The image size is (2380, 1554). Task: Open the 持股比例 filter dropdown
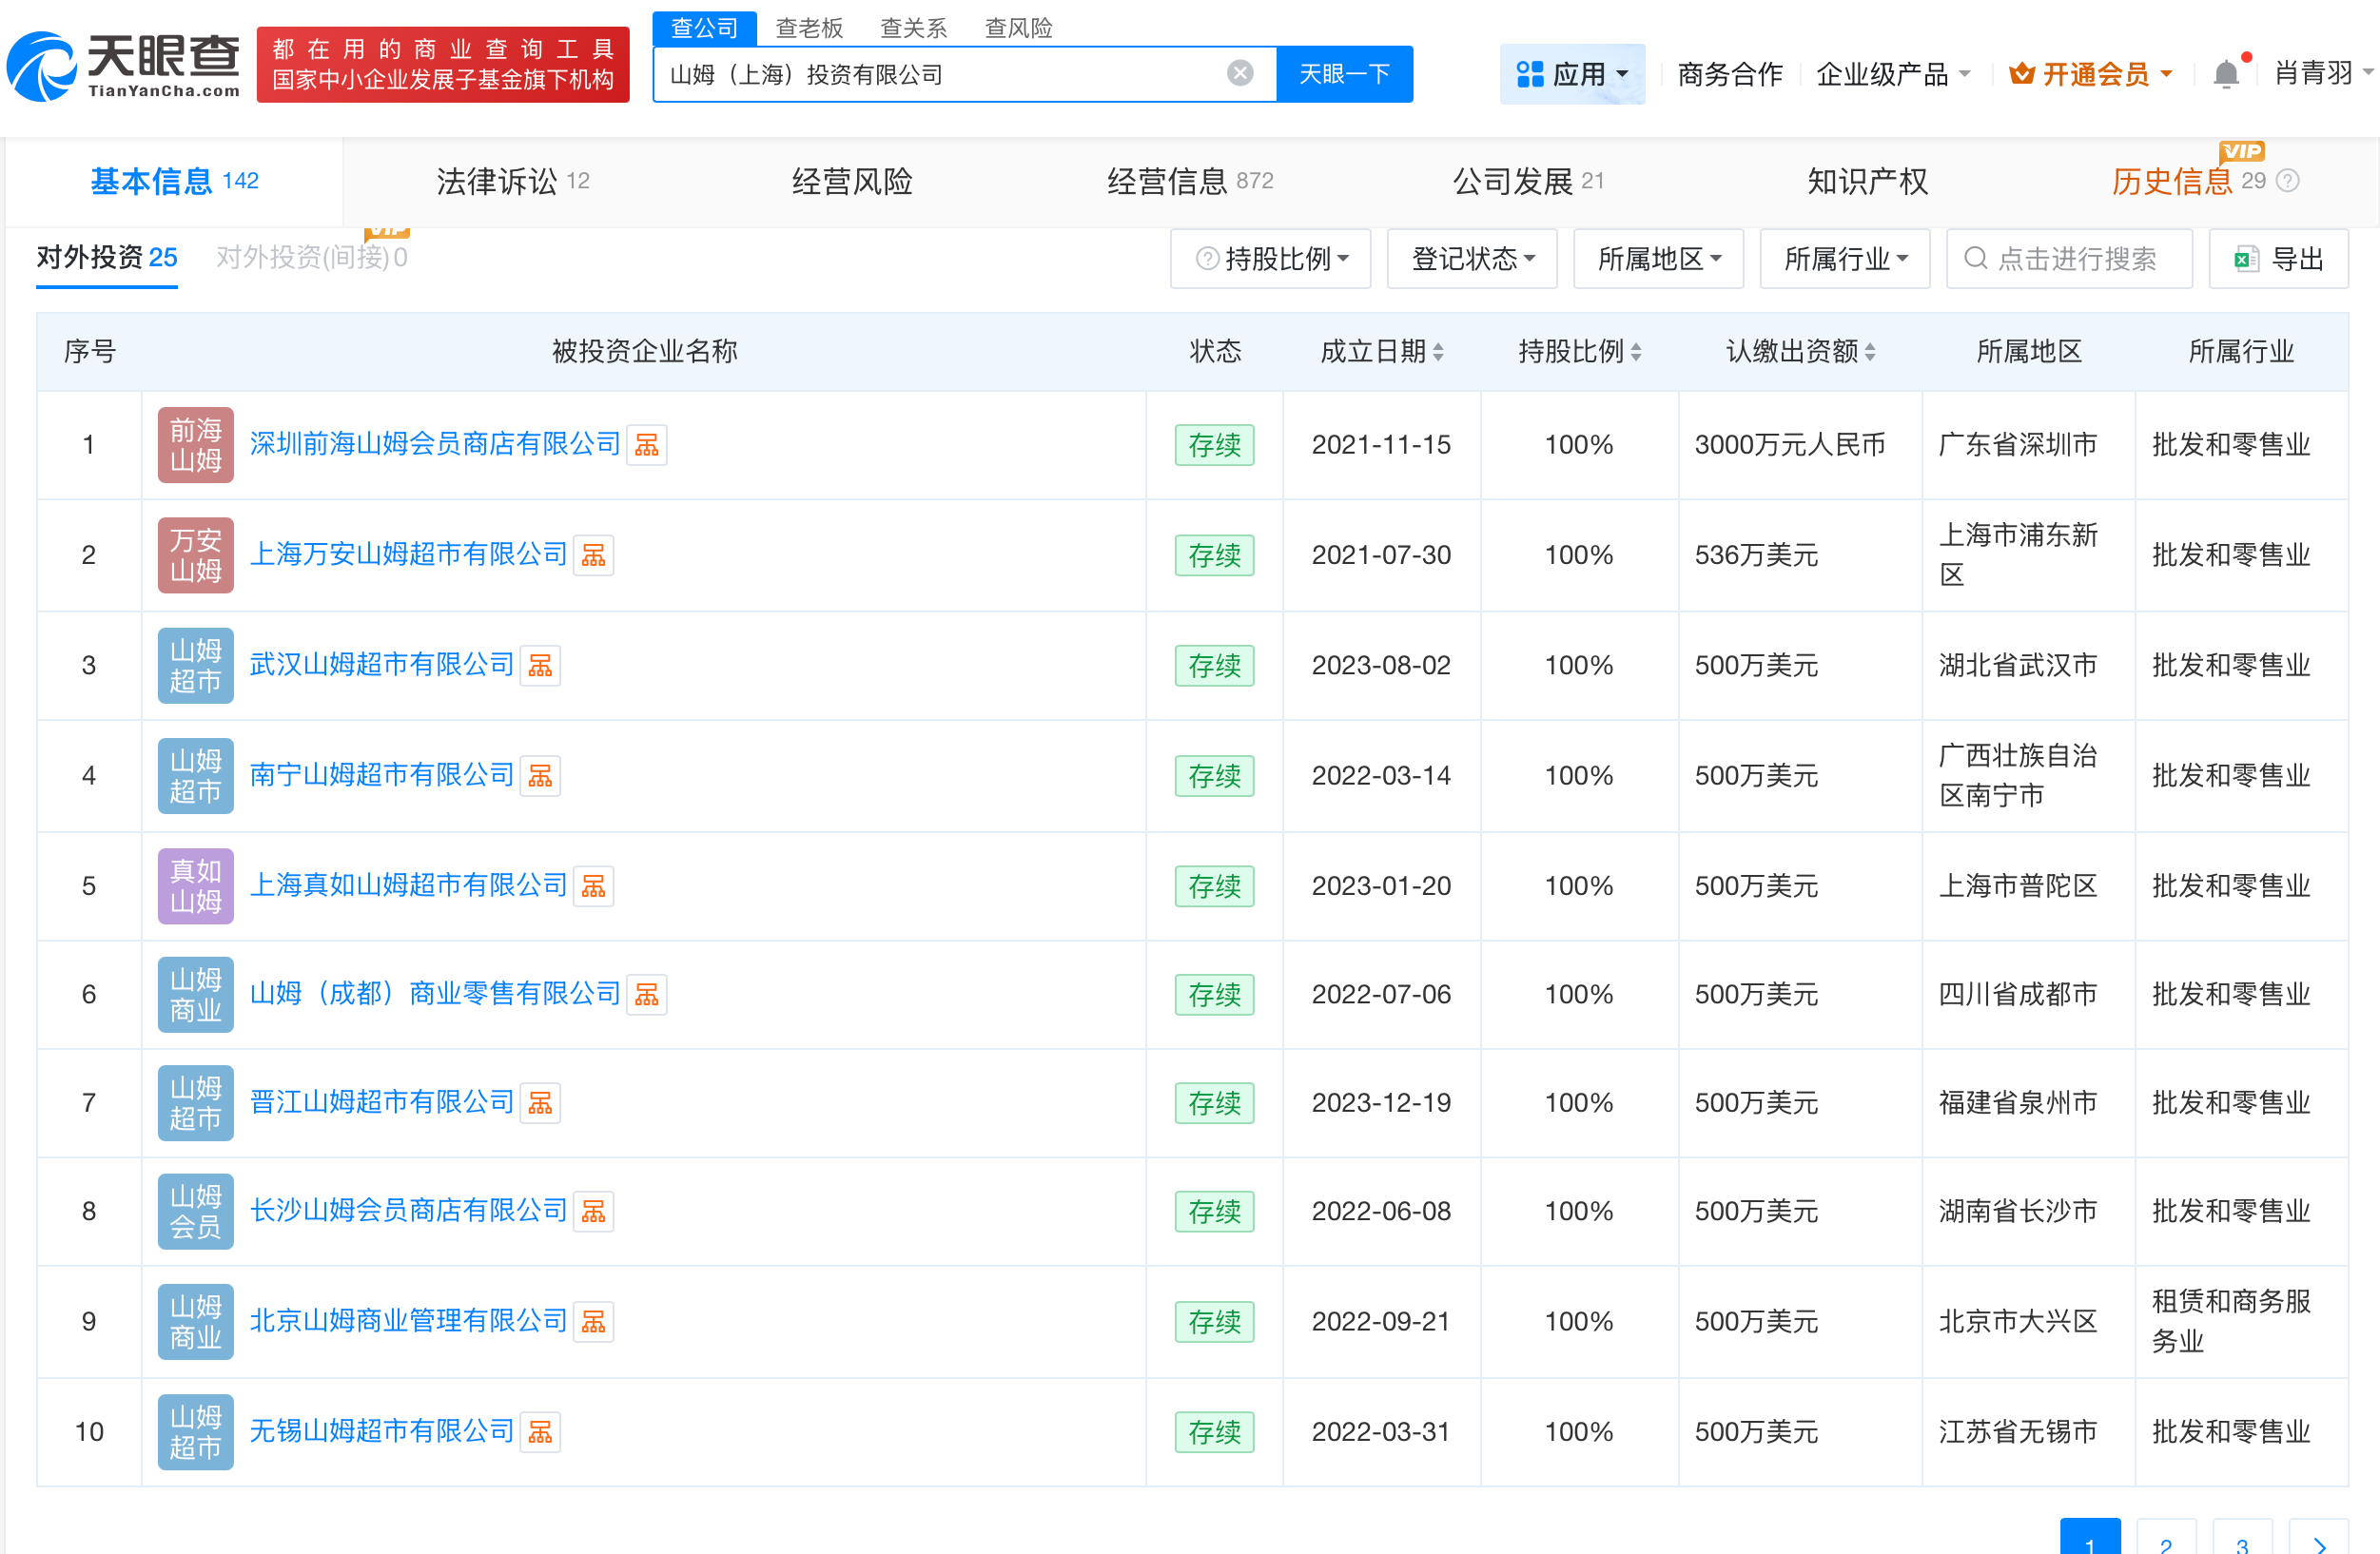(1270, 258)
